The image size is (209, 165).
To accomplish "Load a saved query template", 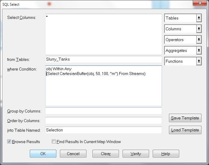I will tap(185, 130).
